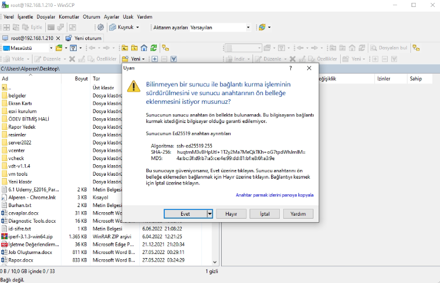This screenshot has height=283, width=440.
Task: Select the iperf-3.1.3-win64.zip file
Action: coord(30,237)
